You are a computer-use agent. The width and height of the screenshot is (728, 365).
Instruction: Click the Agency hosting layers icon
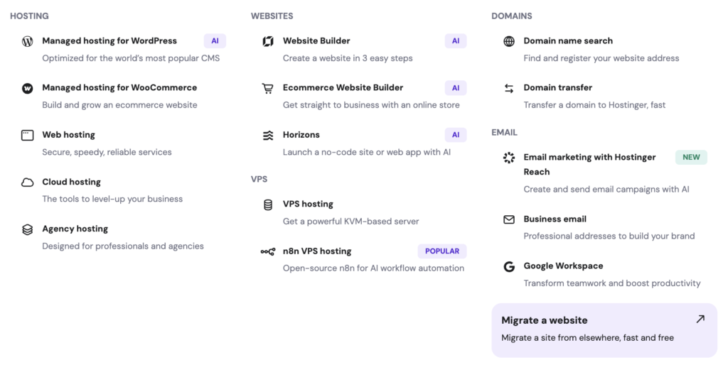coord(28,229)
